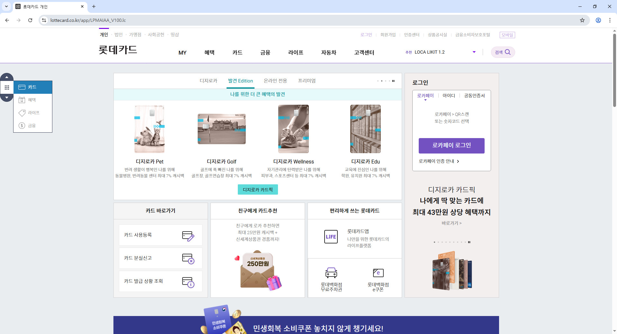Switch to the 프리미엄 card tab

click(307, 81)
